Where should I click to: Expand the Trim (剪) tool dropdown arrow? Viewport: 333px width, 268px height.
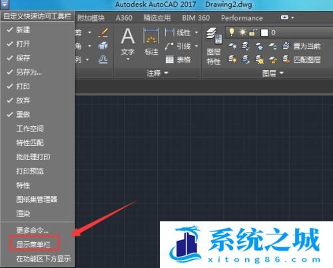coord(89,33)
